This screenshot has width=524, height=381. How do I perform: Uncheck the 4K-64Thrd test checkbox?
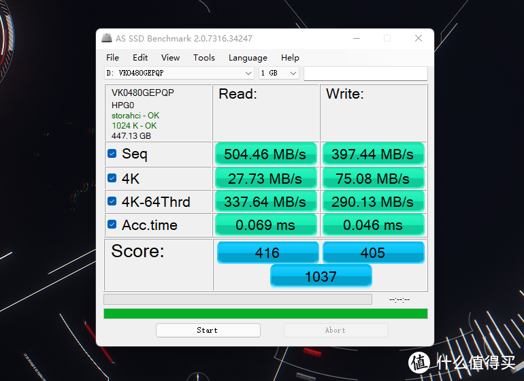point(112,201)
